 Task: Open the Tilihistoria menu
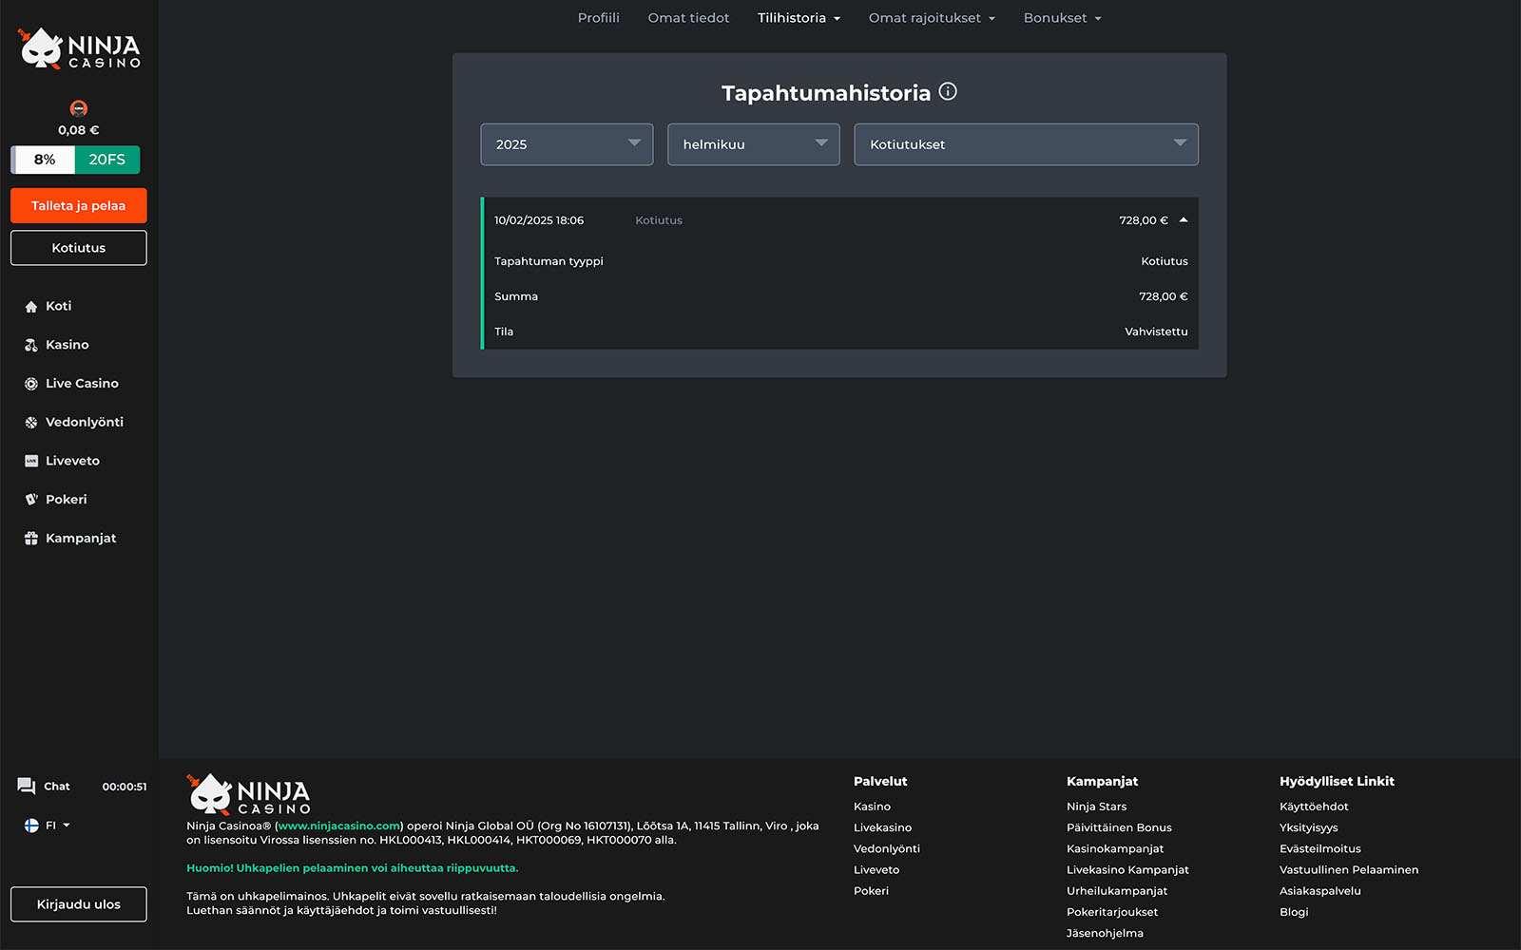799,18
